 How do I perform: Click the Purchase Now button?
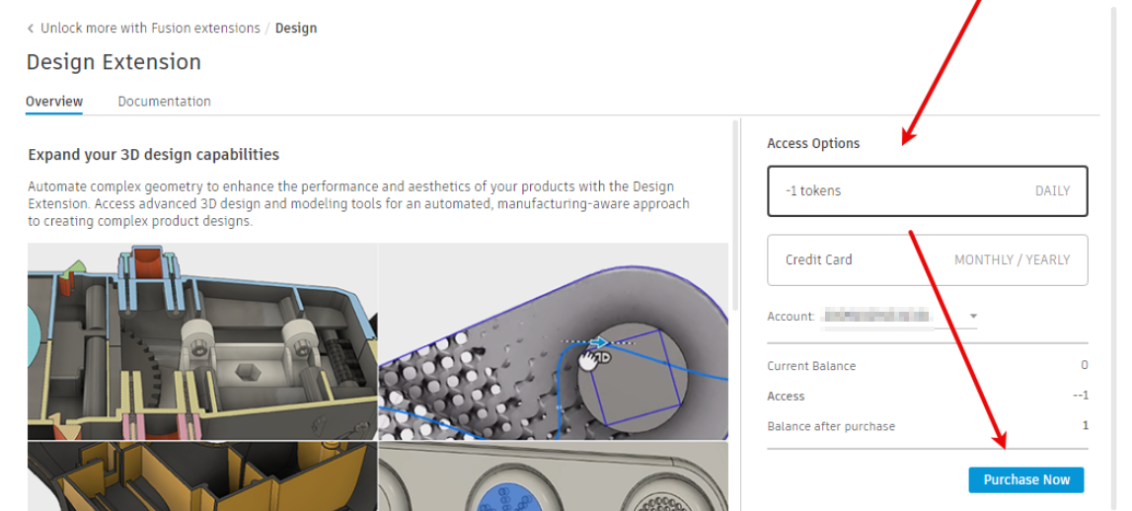tap(1025, 479)
